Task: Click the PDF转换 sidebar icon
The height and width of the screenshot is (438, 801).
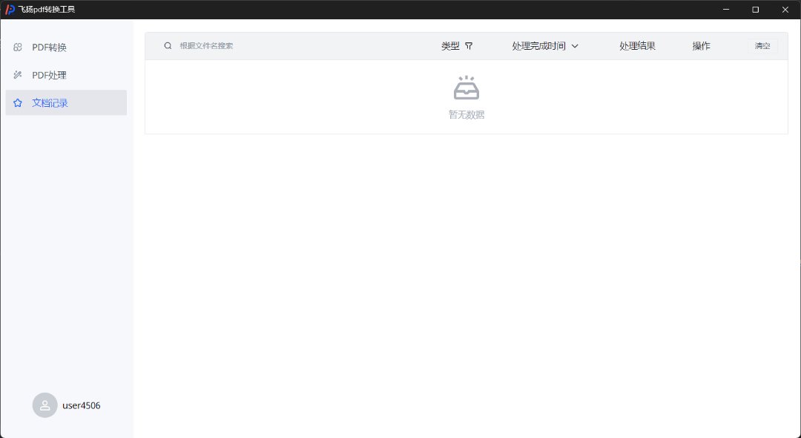Action: 18,48
